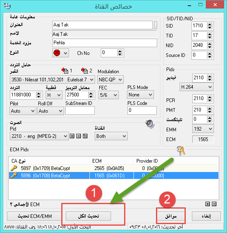The height and width of the screenshot is (233, 227).
Task: Click plus icon below ECM Pids list
Action: 207,204
